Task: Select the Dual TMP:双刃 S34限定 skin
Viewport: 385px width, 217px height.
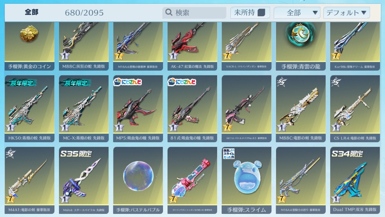Action: click(355, 180)
